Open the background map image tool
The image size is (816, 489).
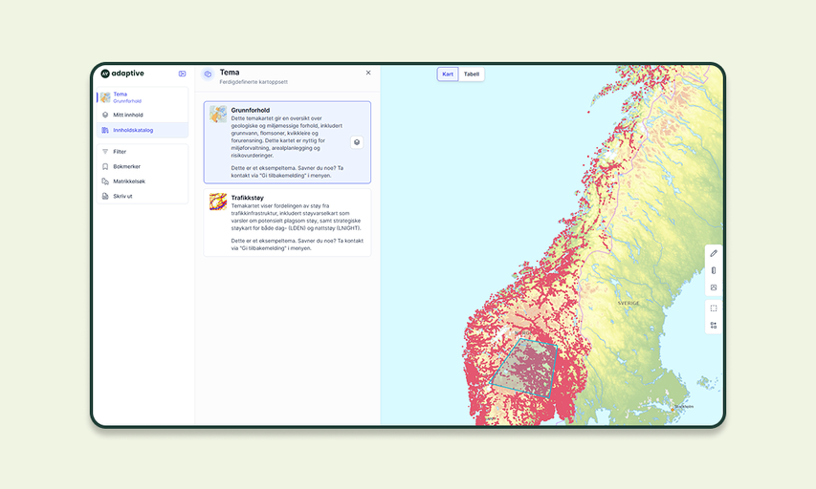coord(714,288)
